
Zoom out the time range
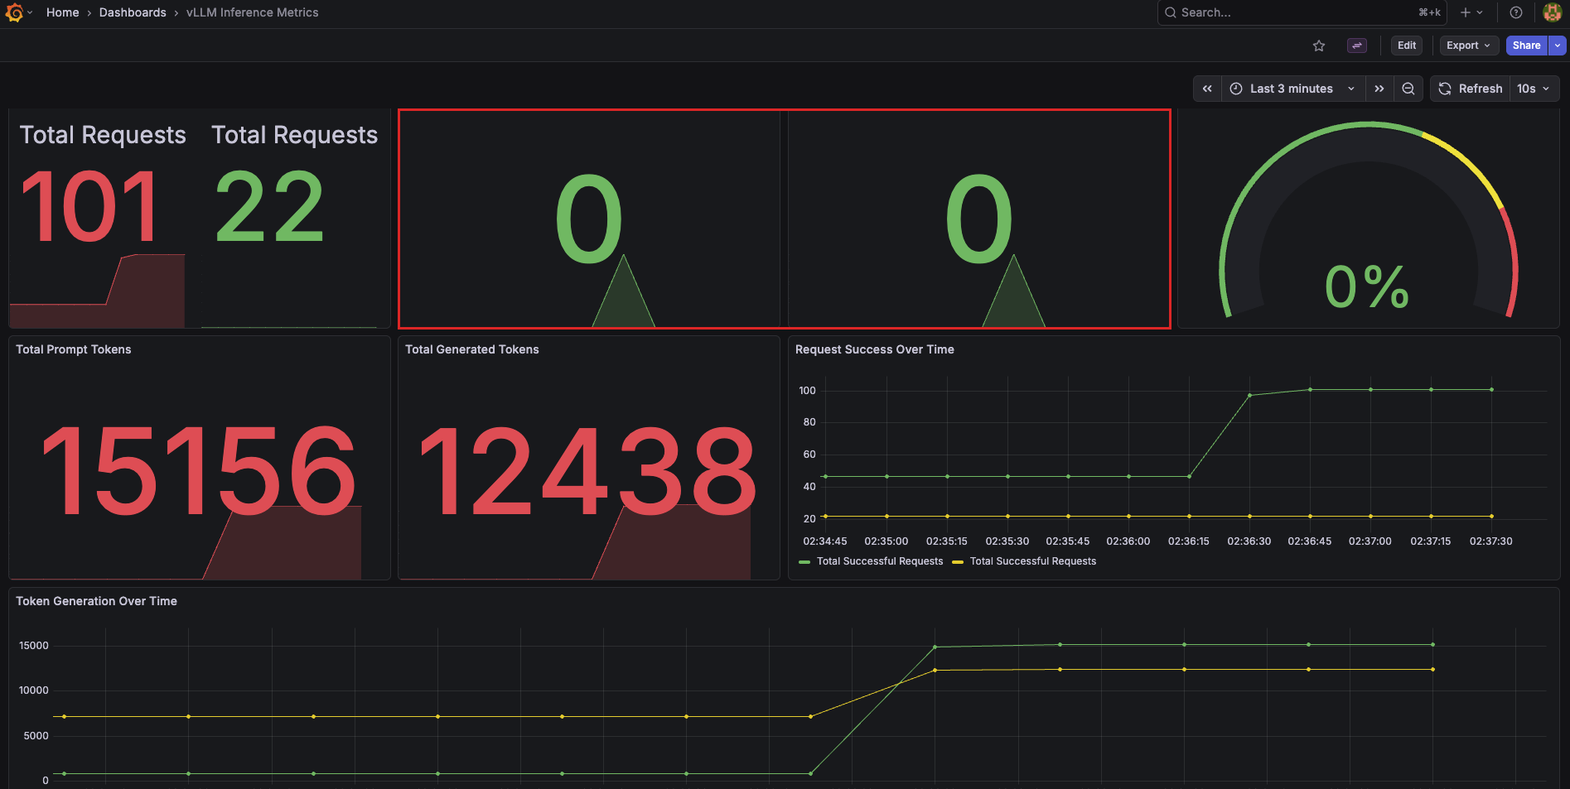(x=1408, y=89)
